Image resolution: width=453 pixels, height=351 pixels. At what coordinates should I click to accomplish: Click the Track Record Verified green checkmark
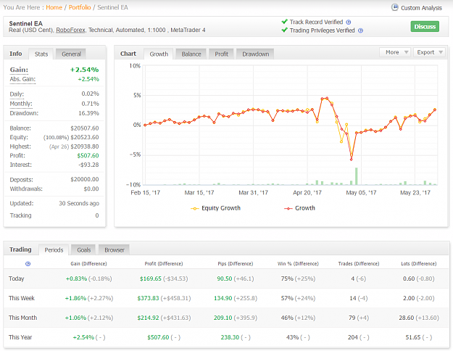pos(285,22)
